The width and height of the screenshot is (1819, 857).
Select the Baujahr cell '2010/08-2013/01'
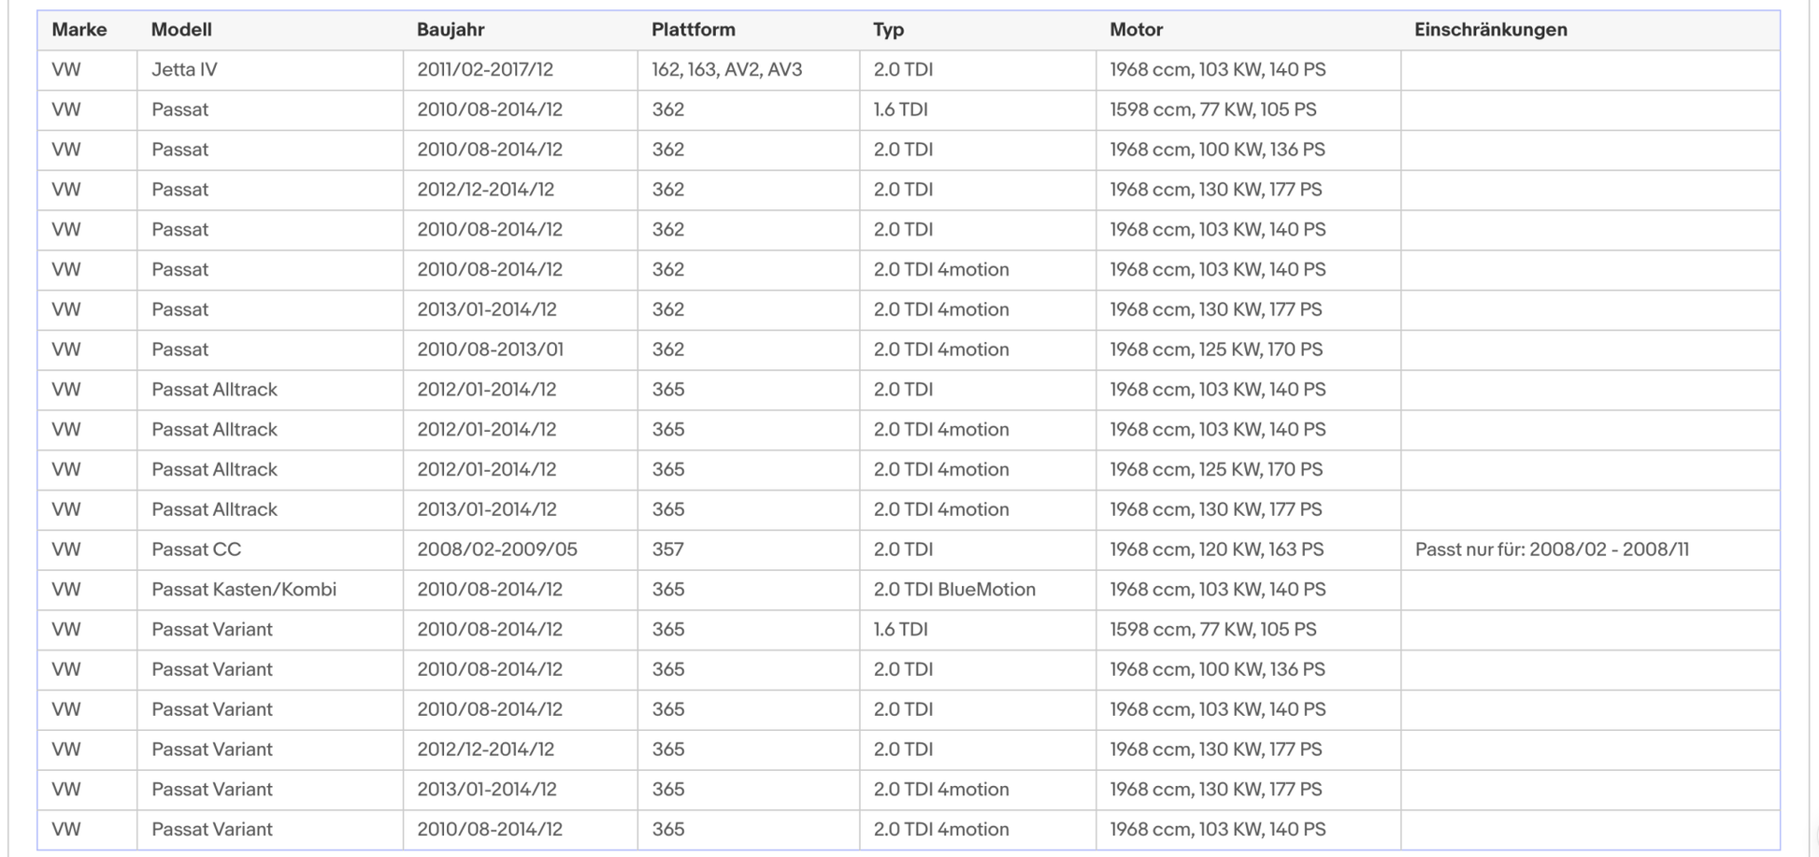point(521,350)
